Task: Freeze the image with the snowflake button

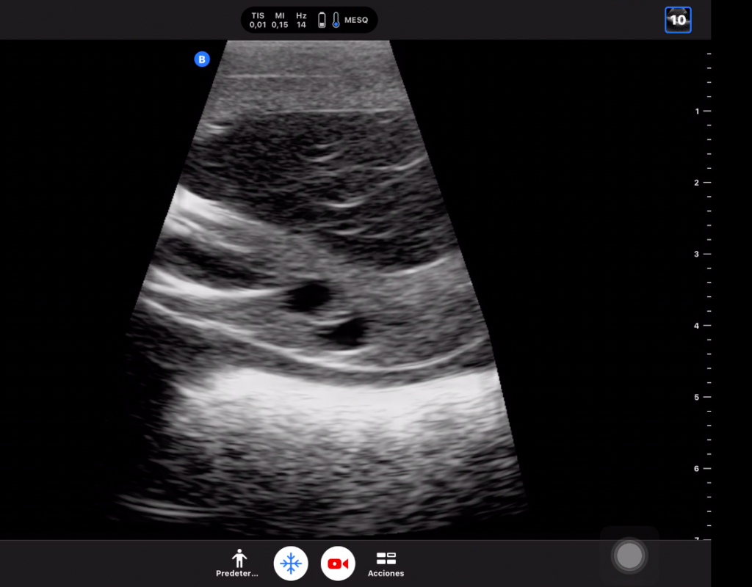Action: [x=291, y=564]
